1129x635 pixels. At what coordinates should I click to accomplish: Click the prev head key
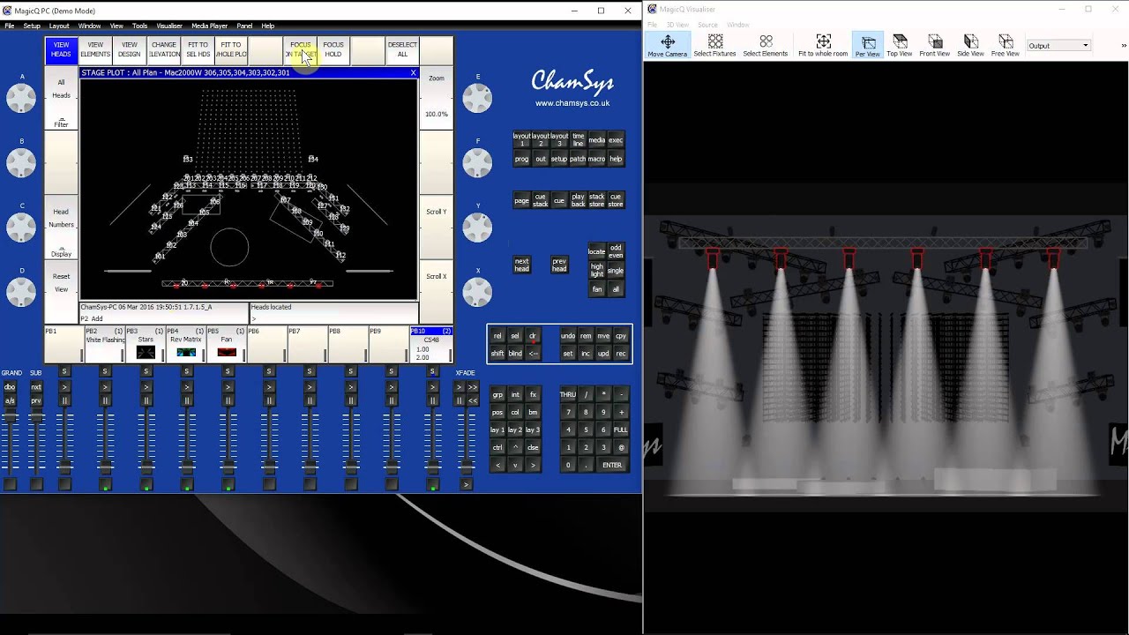click(559, 265)
